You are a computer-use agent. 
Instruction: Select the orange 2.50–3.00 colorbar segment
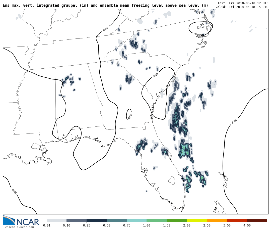point(217,220)
